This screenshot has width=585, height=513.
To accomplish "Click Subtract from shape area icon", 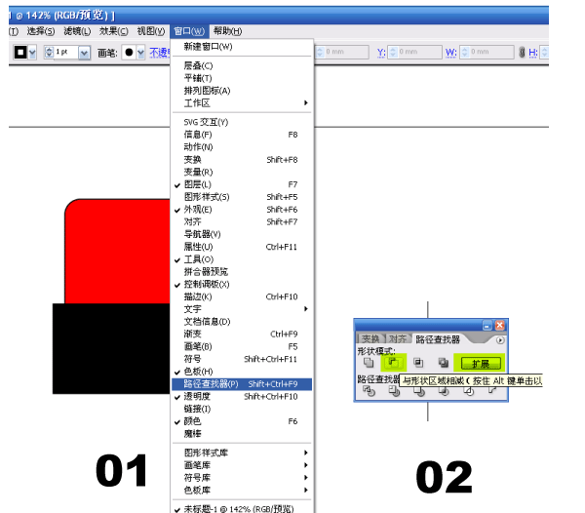I will click(x=394, y=362).
